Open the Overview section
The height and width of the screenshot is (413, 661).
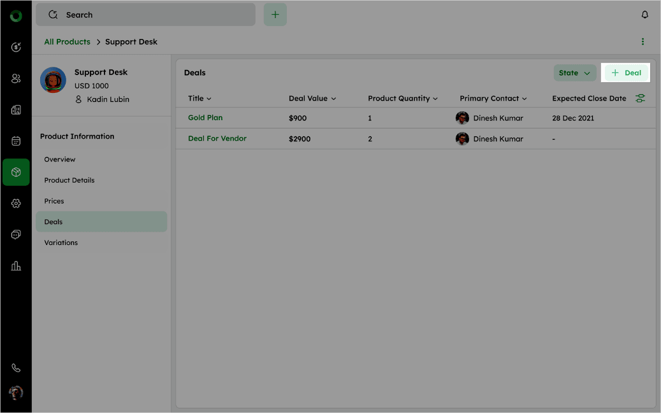[x=60, y=159]
